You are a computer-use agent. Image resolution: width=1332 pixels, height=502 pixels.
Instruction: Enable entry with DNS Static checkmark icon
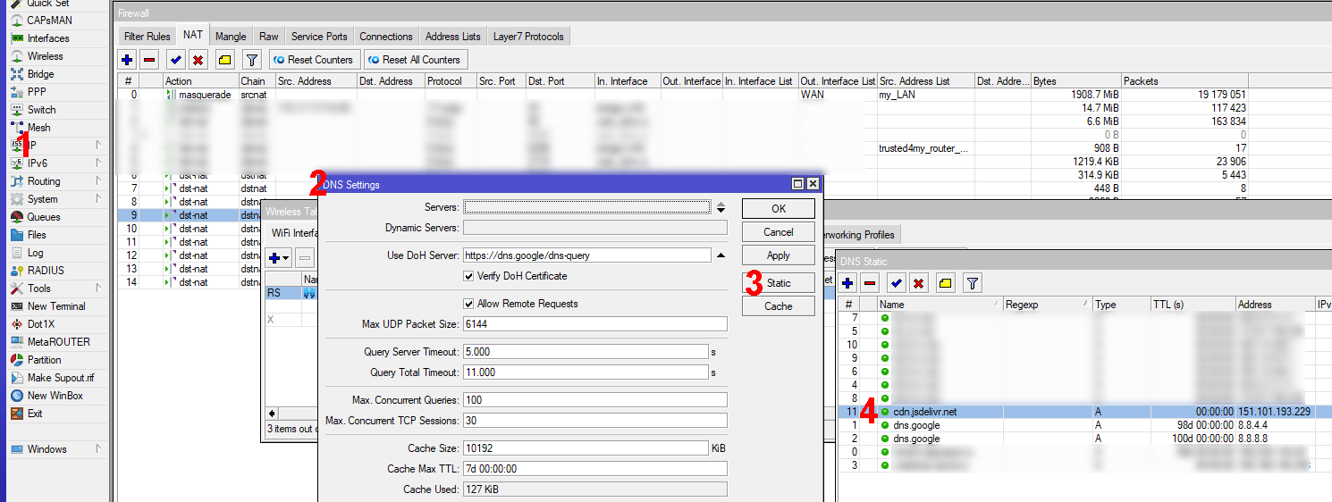pos(897,283)
